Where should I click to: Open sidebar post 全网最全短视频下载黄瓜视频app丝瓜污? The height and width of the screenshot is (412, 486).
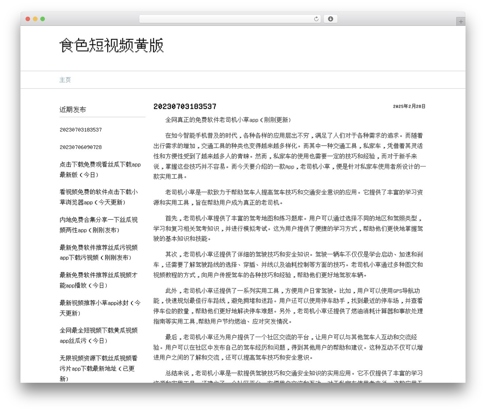(99, 336)
